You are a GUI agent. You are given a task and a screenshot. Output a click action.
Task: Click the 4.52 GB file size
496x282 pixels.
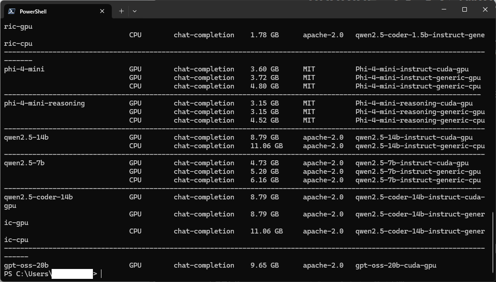point(264,120)
